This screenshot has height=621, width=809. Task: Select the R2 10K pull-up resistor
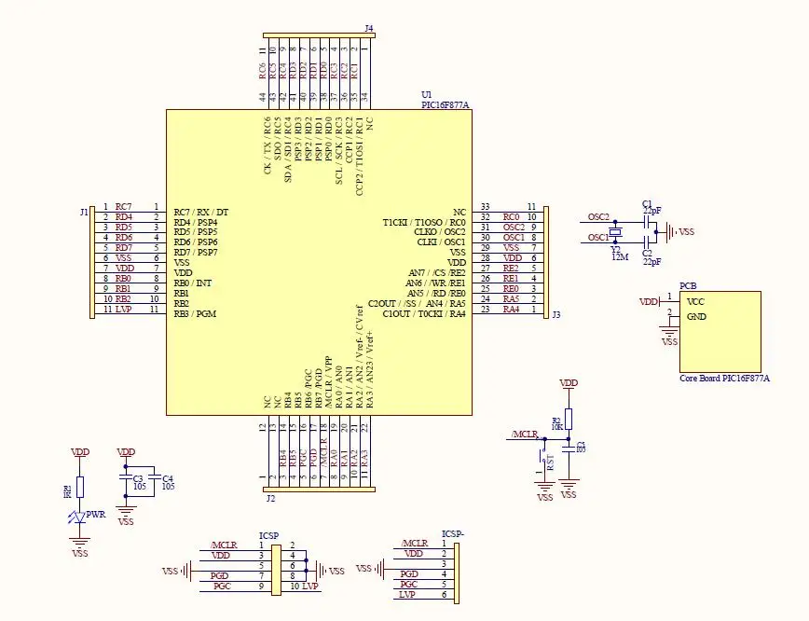tap(568, 420)
